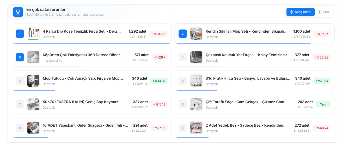Open product title 4 Parça Dip Köşe Temizlik Fırça Seti
342x146 pixels.
(82, 31)
